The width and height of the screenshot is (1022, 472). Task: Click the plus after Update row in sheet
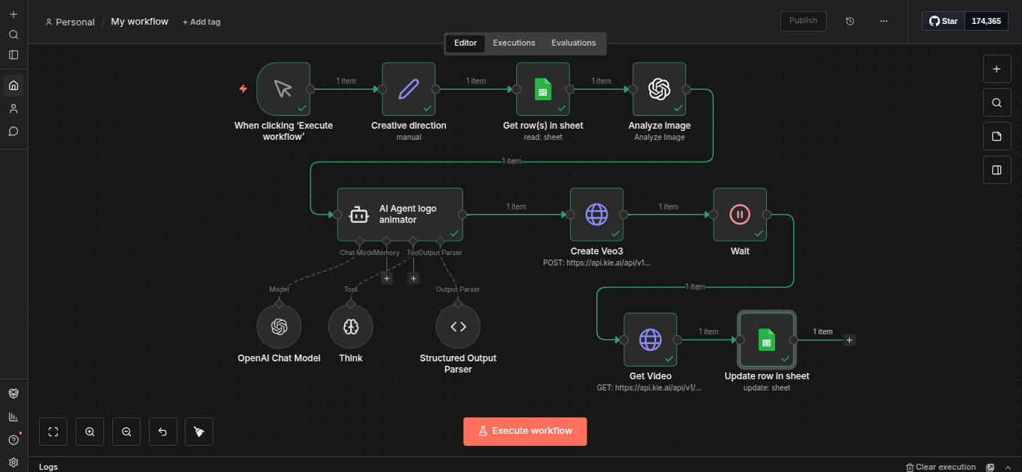pyautogui.click(x=849, y=340)
